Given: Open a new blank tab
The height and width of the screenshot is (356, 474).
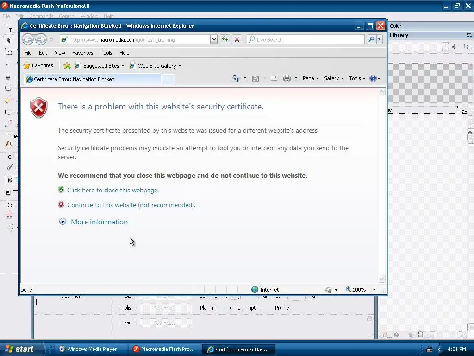Looking at the screenshot, I should 168,80.
